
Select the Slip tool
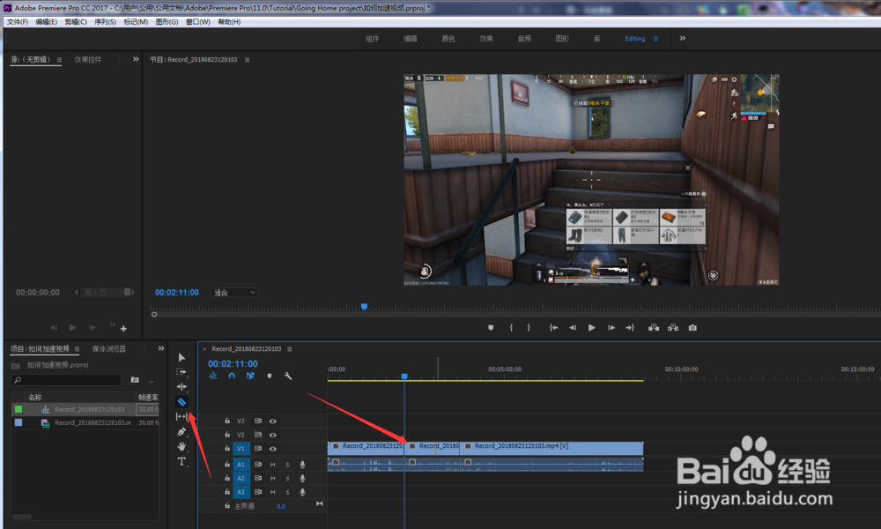[x=181, y=416]
